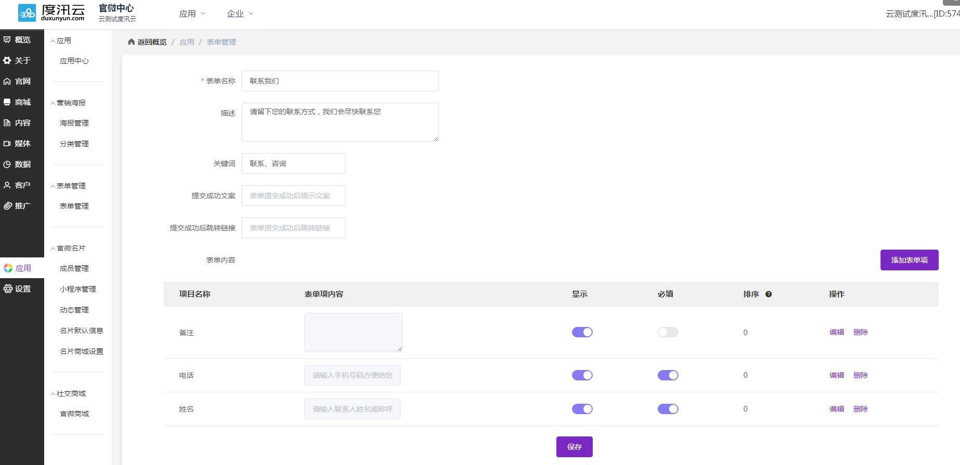Viewport: 960px width, 465px height.
Task: Open 官微商城 in submenu
Action: tap(74, 414)
